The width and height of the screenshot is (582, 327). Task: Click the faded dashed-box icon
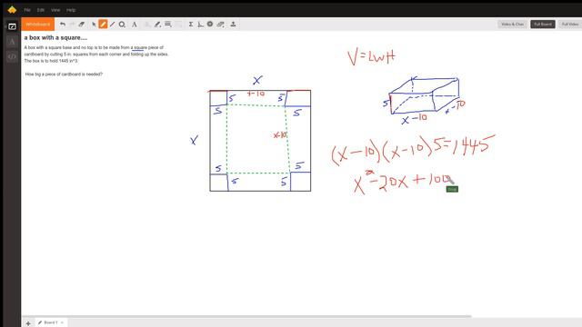(178, 25)
